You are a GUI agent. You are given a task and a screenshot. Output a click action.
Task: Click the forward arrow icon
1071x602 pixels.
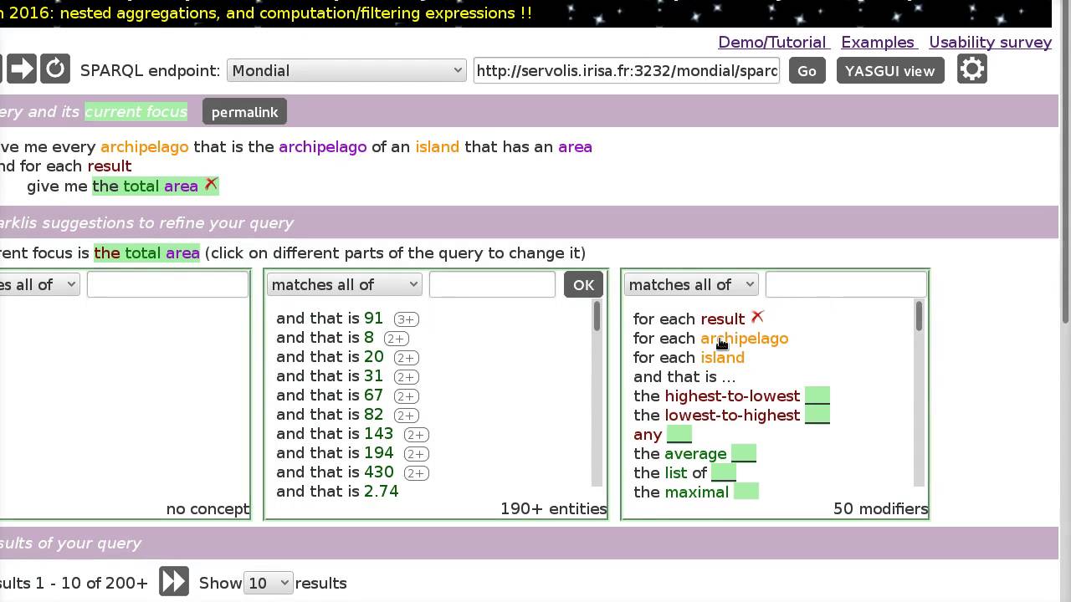click(22, 69)
